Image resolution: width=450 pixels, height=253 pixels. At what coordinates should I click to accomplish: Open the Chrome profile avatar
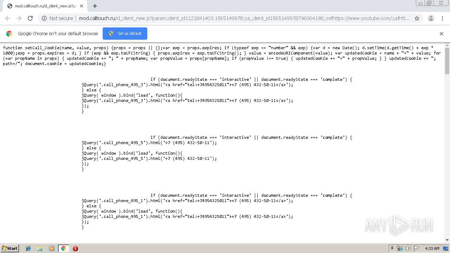point(431,18)
